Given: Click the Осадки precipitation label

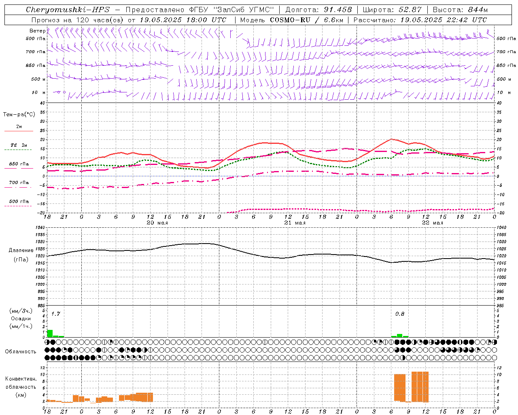Looking at the screenshot, I should tap(21, 319).
